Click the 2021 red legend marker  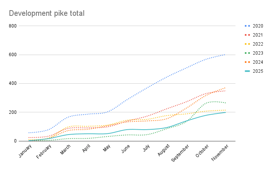(x=248, y=35)
